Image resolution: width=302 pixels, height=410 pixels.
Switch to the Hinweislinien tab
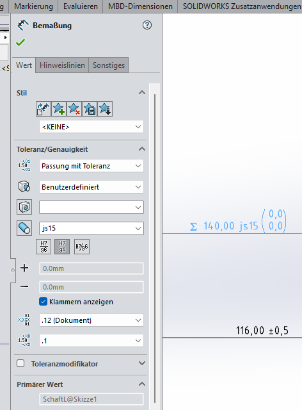62,65
